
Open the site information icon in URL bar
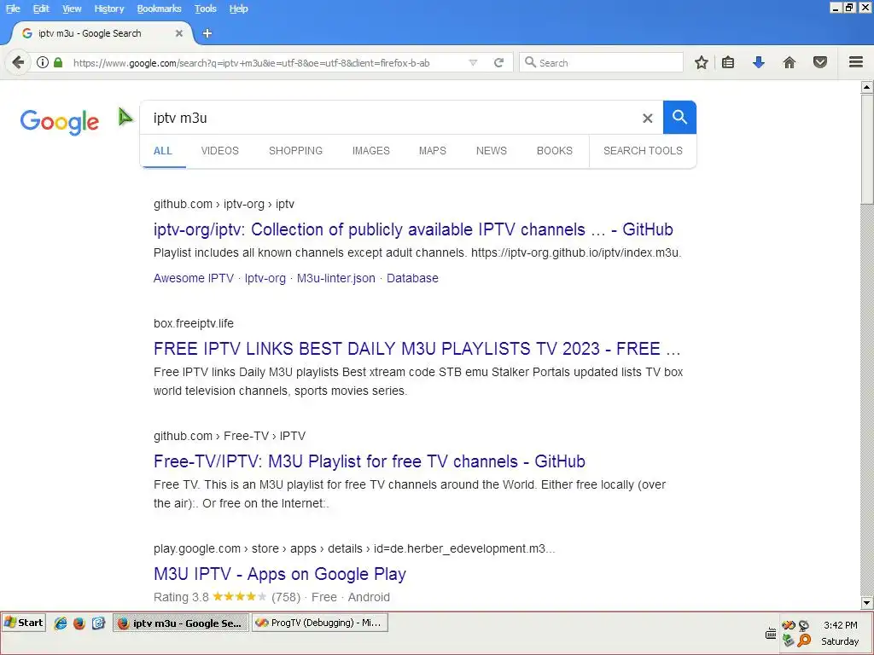click(43, 62)
